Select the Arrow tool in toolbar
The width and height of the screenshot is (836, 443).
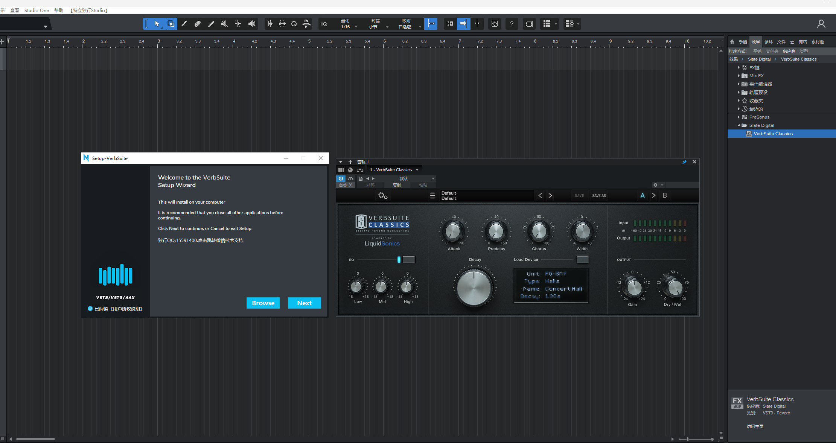pyautogui.click(x=157, y=24)
